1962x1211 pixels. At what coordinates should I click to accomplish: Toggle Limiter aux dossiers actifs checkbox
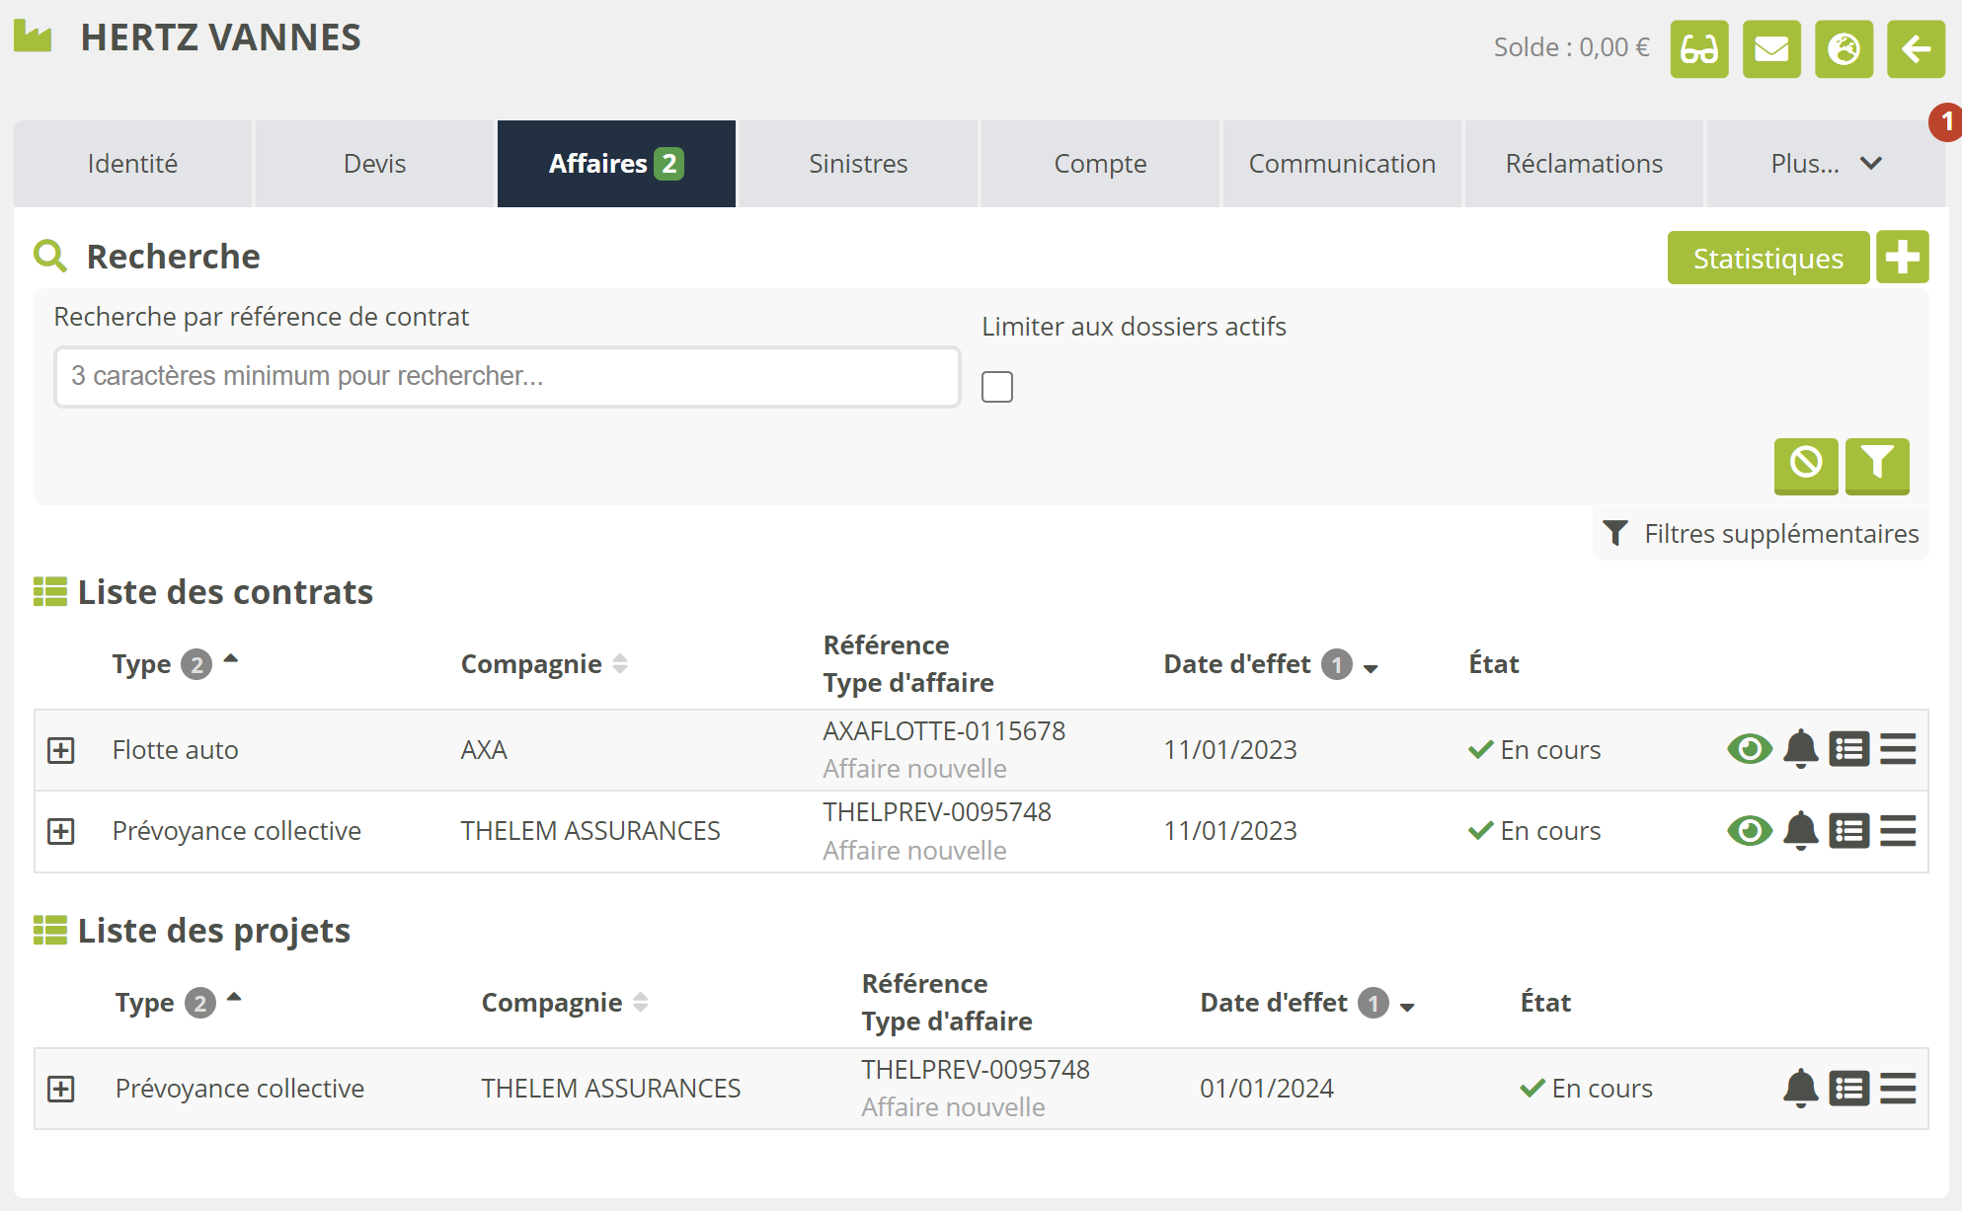(x=997, y=387)
